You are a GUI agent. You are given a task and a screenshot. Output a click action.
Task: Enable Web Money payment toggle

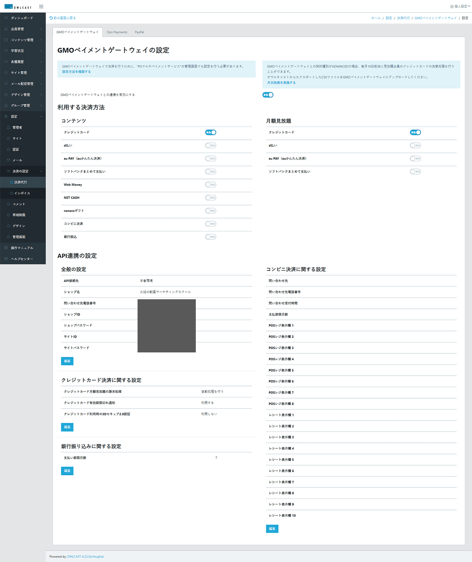pyautogui.click(x=211, y=185)
